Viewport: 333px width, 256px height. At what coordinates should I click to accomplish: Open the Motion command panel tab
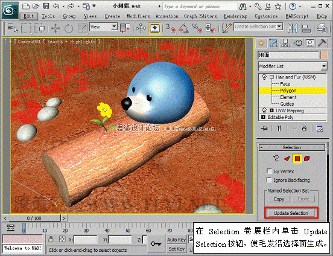pos(299,43)
